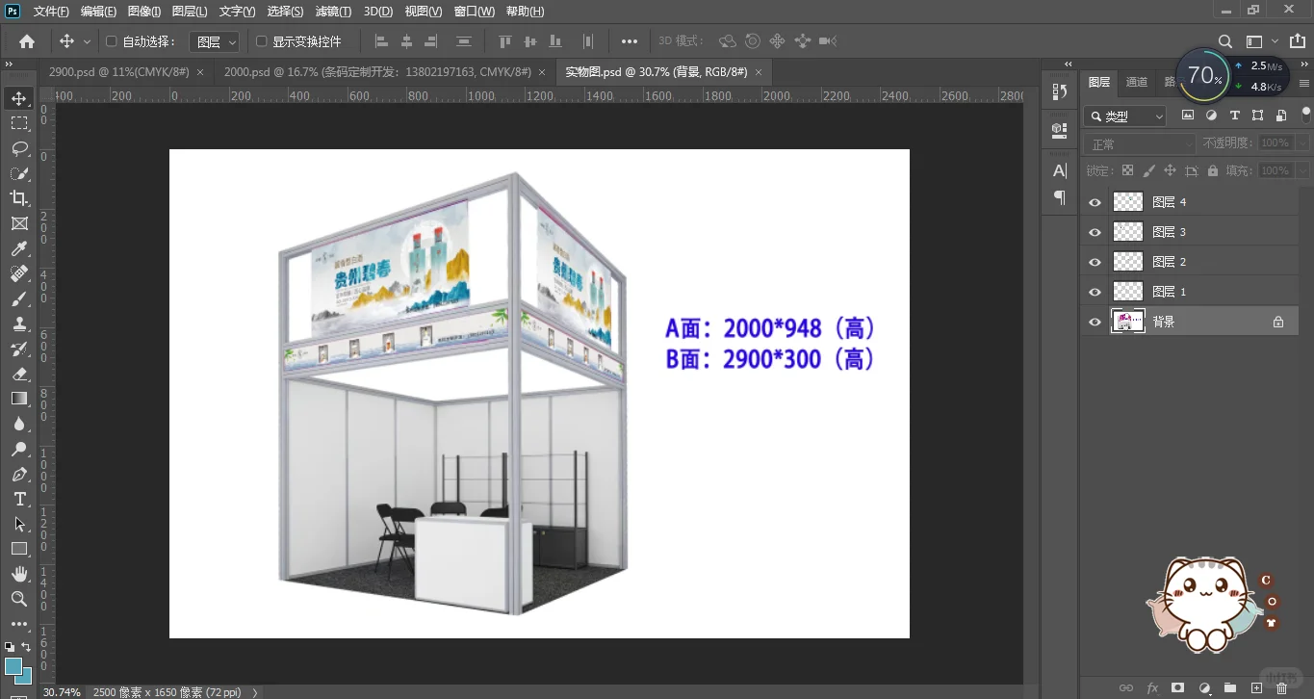Image resolution: width=1314 pixels, height=699 pixels.
Task: Hide 图层 2 with its eye icon
Action: [1095, 262]
